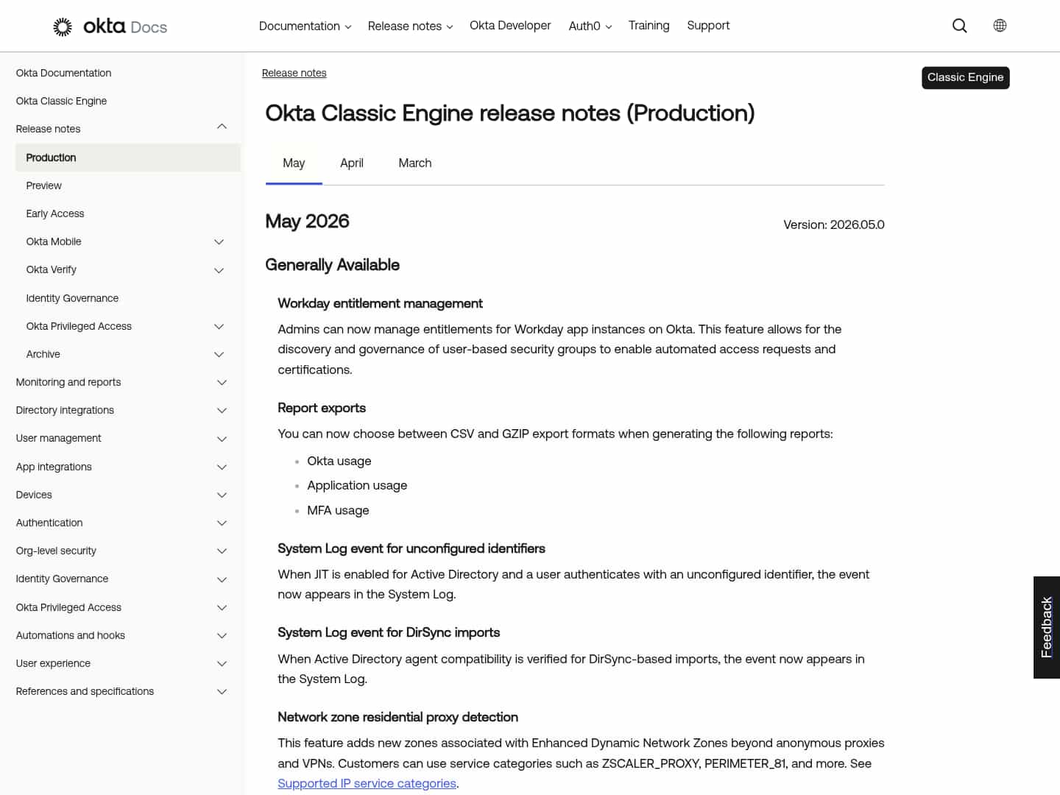Open the Release notes top menu dropdown
Screen dimensions: 1060x795
(410, 26)
